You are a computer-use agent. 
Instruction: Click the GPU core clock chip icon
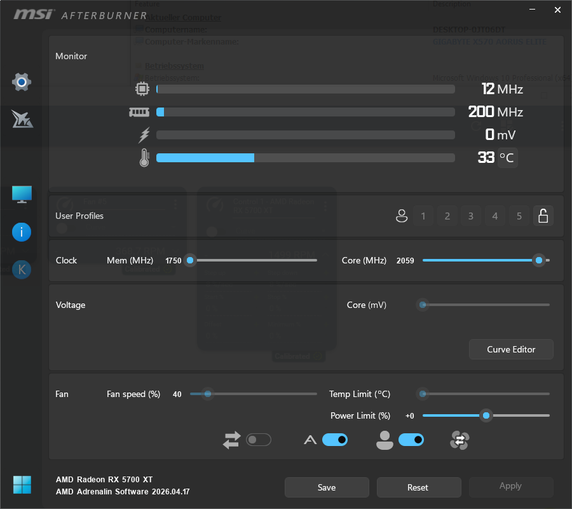point(142,88)
